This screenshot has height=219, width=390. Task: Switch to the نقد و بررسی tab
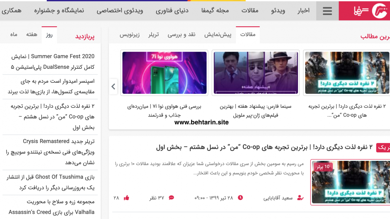181,35
